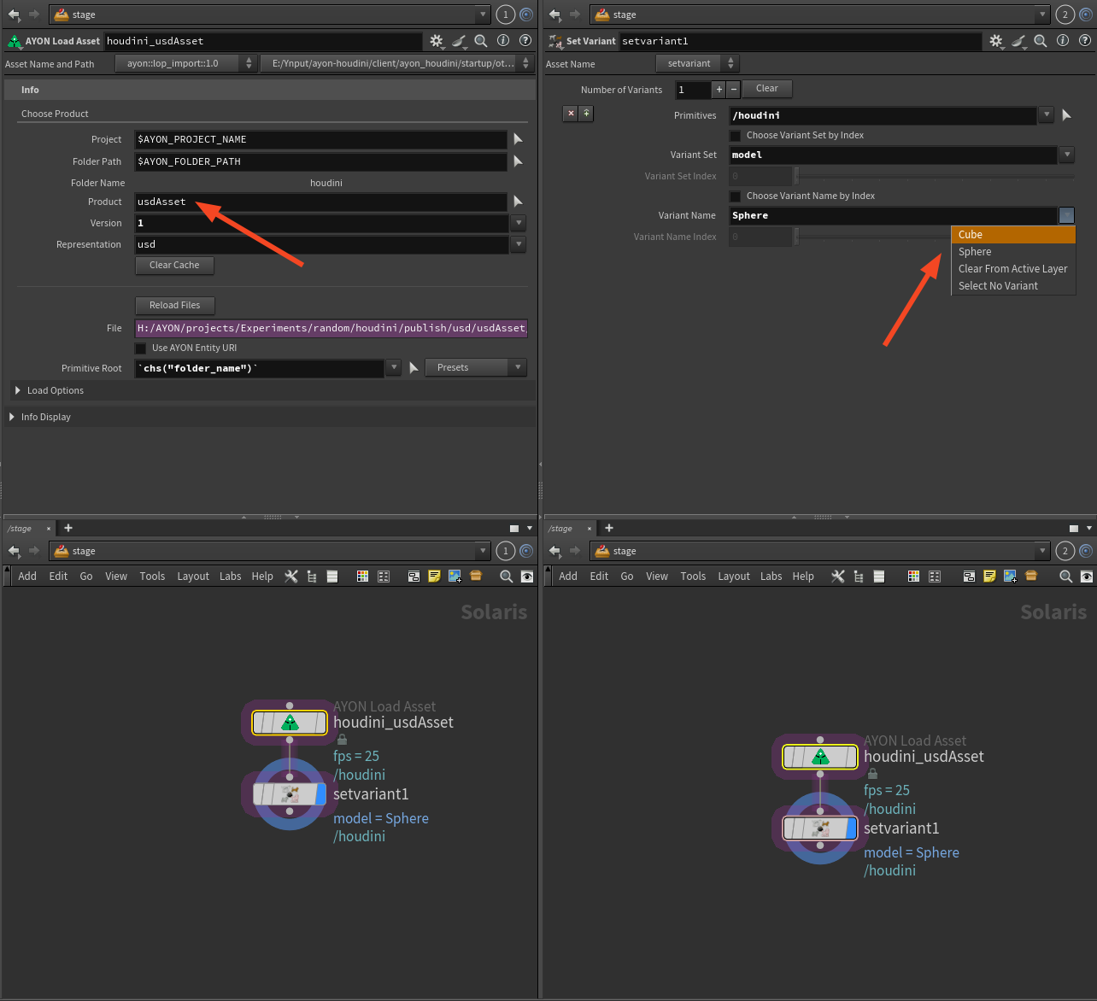The width and height of the screenshot is (1097, 1001).
Task: Click the AYON Load Asset node in left network
Action: [x=290, y=723]
